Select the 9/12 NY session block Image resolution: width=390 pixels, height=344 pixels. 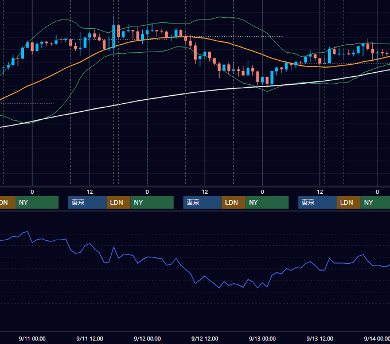[x=267, y=202]
